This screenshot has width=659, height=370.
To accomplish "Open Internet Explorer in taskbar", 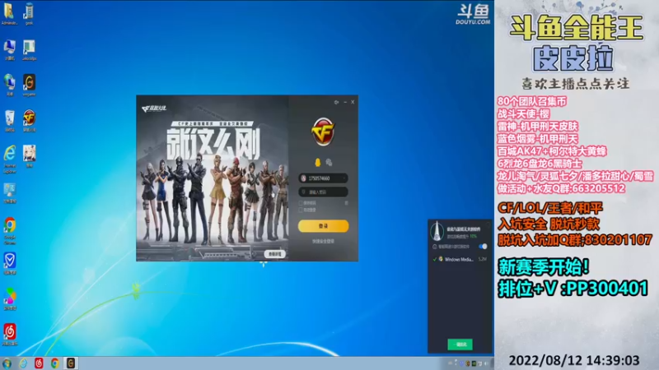I will [23, 363].
